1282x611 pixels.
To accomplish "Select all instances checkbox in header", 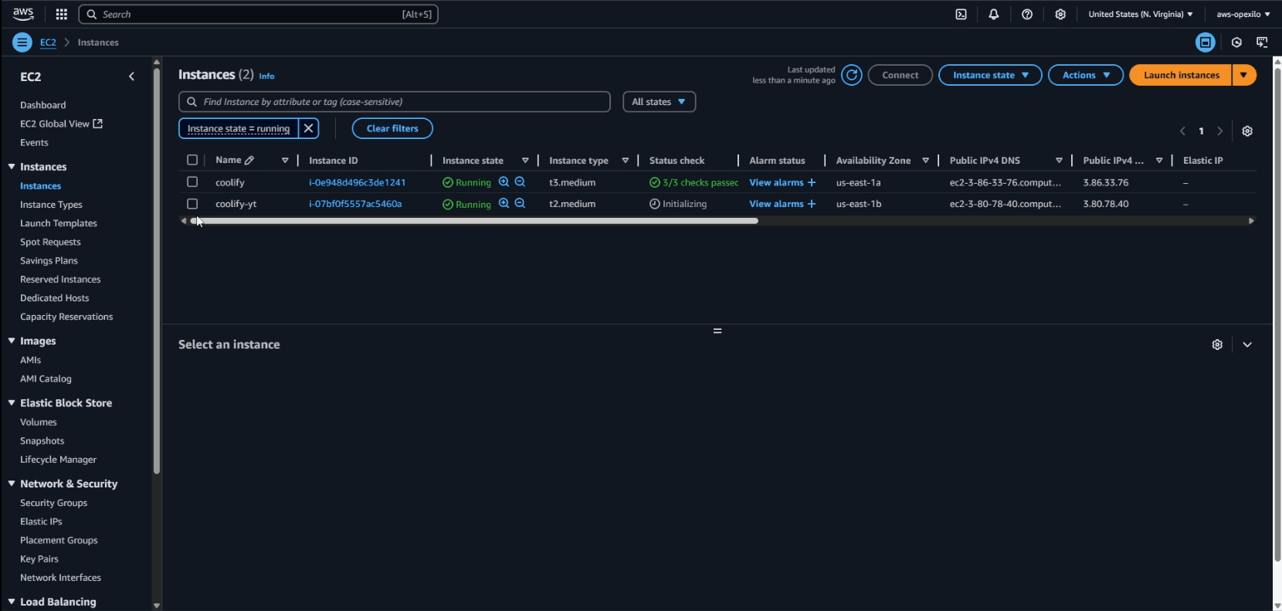I will 192,160.
